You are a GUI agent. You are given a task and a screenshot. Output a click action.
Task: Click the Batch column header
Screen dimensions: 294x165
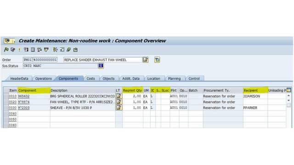[x=196, y=90]
